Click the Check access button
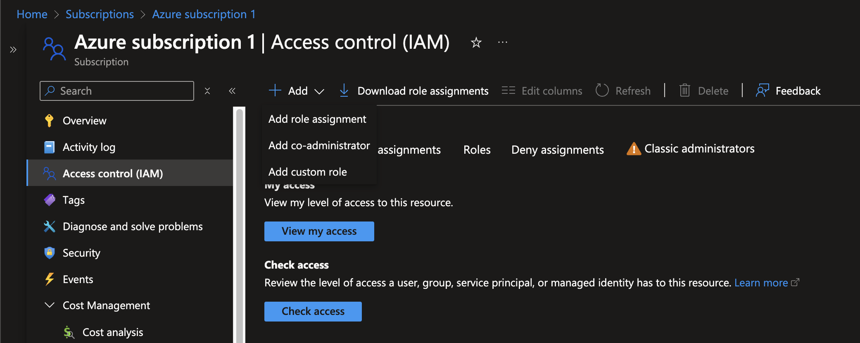 (x=313, y=312)
